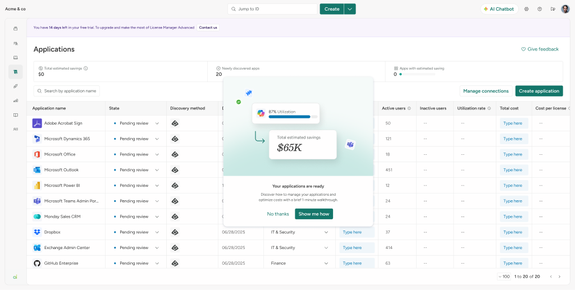Click Discovery method column header
The width and height of the screenshot is (575, 290).
click(188, 108)
